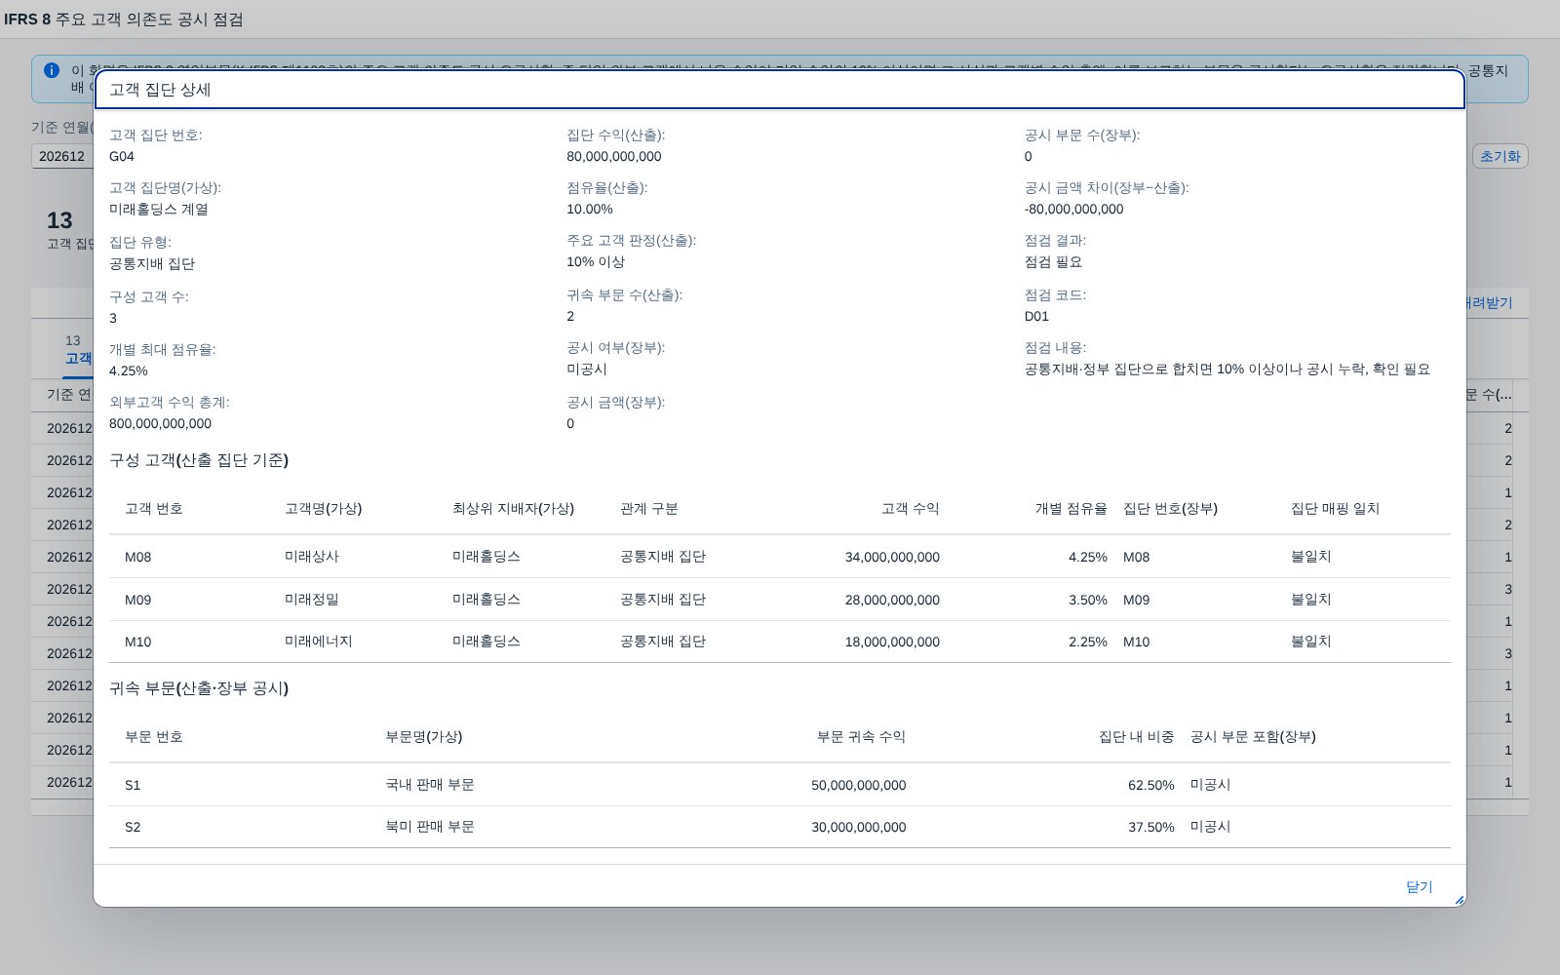Click the 초기화 reset button

(1500, 156)
